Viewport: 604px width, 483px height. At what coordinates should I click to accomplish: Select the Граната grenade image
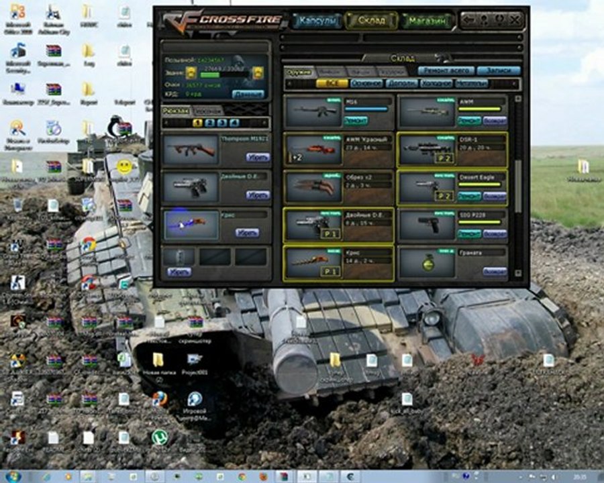(x=427, y=263)
